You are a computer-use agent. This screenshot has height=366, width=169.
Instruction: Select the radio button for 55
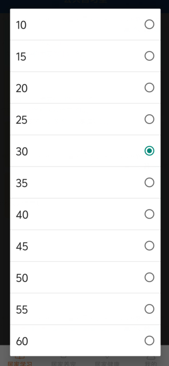pos(149,309)
